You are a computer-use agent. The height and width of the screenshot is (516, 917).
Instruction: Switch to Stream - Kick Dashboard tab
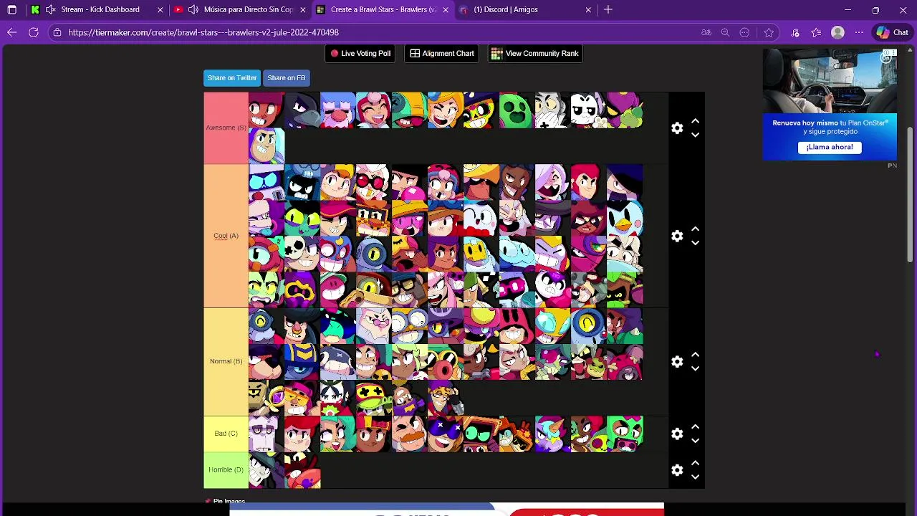(97, 9)
